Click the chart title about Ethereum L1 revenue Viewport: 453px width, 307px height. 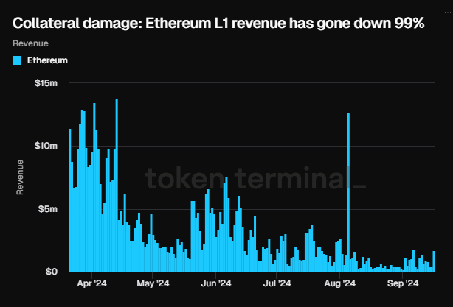[x=218, y=23]
